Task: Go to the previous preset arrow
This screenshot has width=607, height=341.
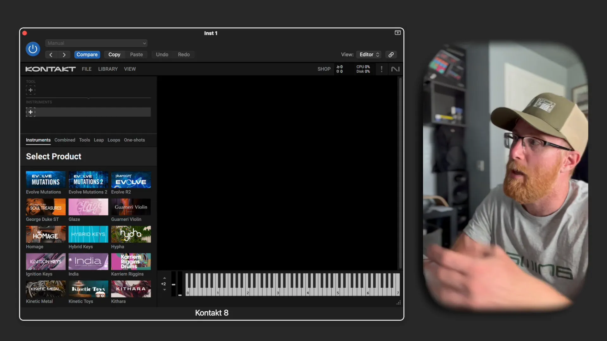Action: [51, 55]
